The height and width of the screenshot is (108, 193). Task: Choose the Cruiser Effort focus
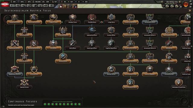click(x=111, y=35)
